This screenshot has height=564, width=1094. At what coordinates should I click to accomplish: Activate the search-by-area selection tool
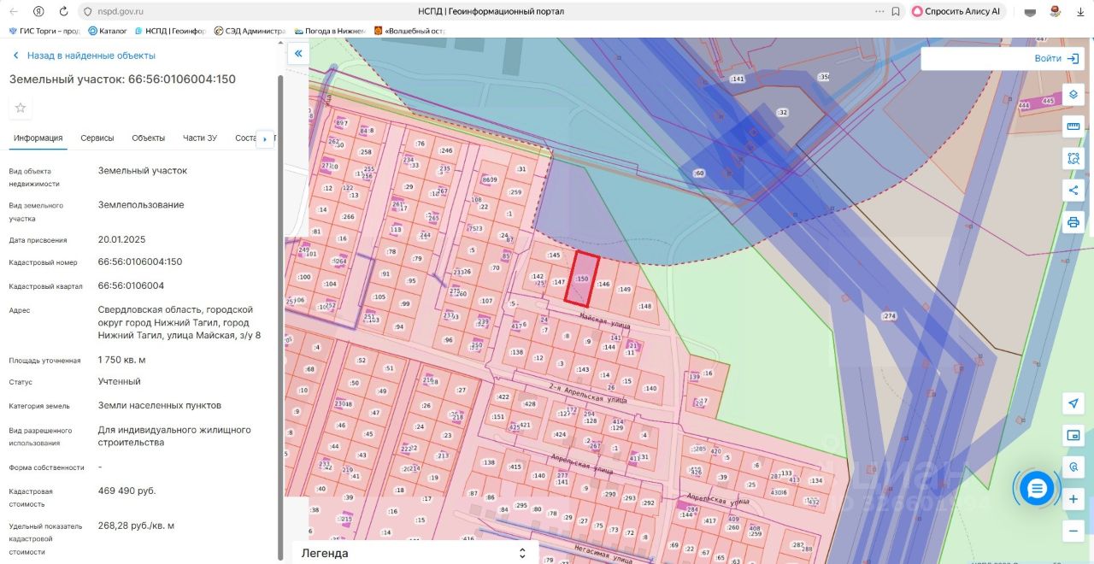click(1073, 158)
